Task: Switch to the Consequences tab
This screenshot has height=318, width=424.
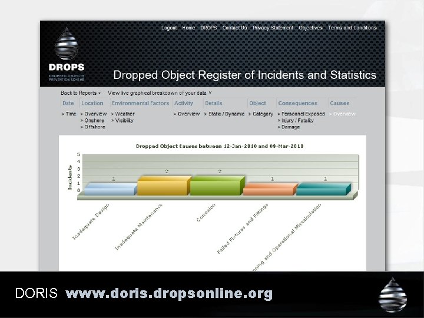Action: click(298, 103)
